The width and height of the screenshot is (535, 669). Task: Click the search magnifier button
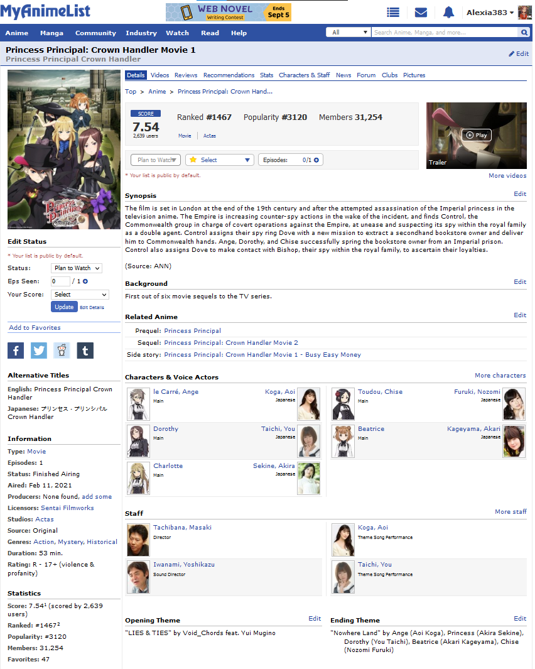tap(524, 33)
